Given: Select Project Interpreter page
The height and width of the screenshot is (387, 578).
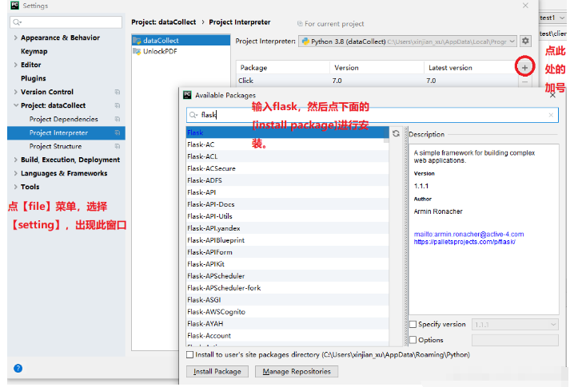Looking at the screenshot, I should [66, 132].
